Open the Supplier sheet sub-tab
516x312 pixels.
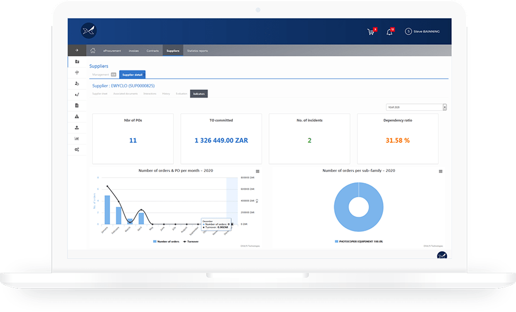click(100, 94)
